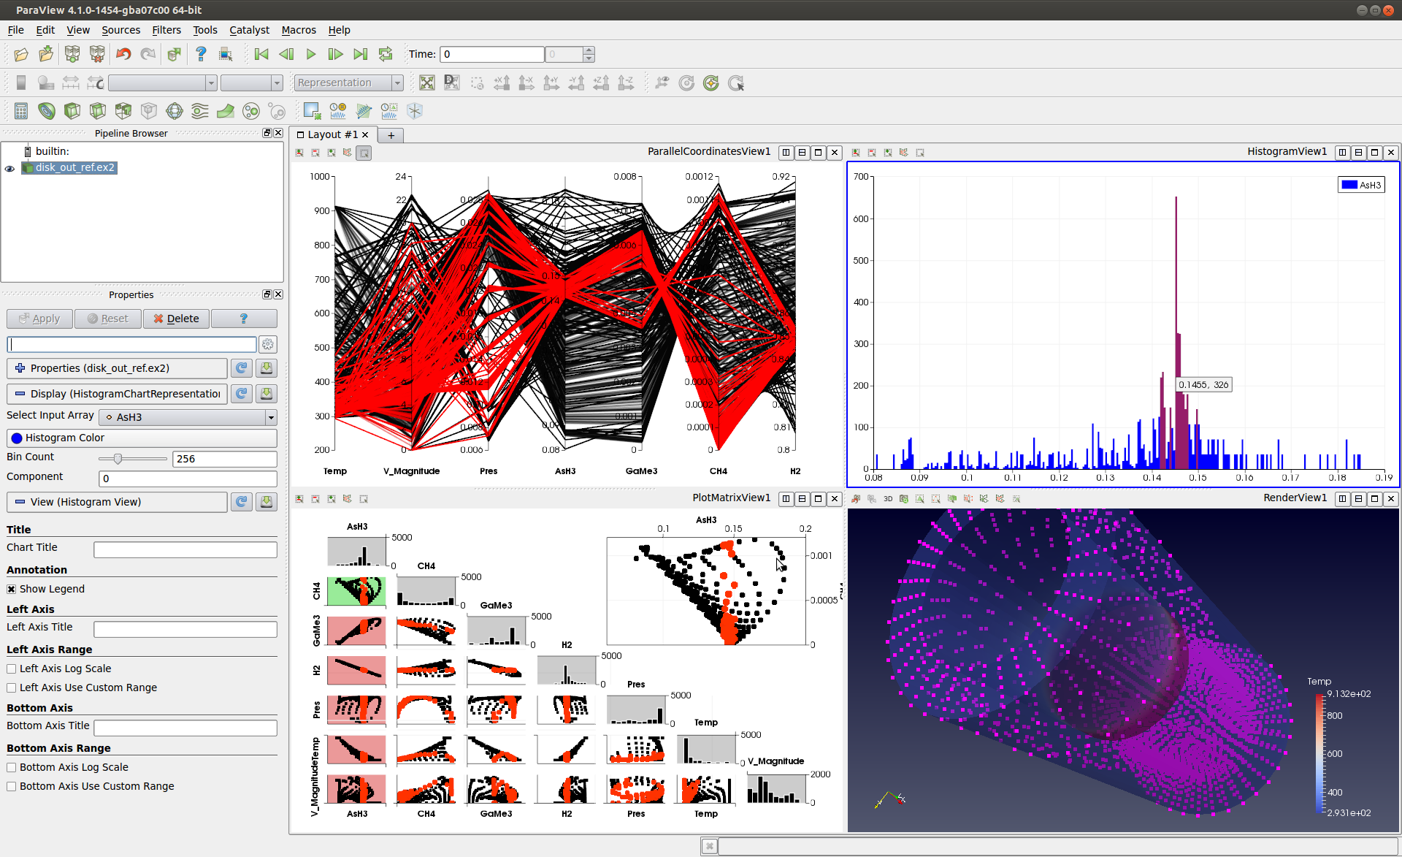Click the Bin Count slider handle
The image size is (1402, 857).
118,459
